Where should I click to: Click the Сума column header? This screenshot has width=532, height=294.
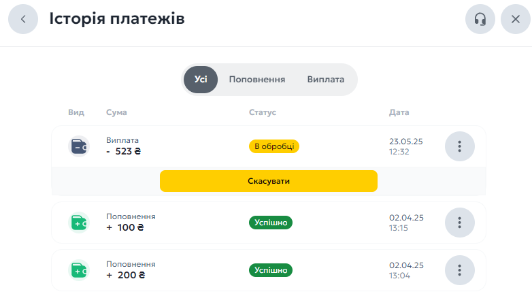point(116,112)
